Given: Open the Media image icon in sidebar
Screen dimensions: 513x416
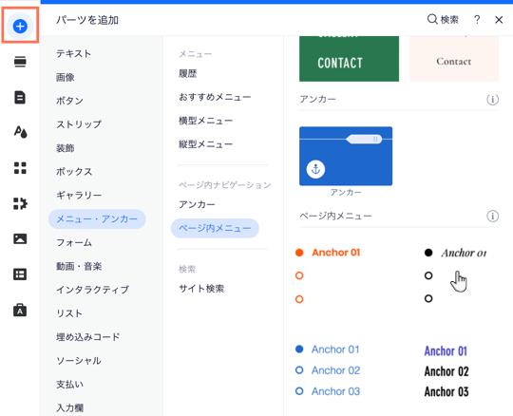Looking at the screenshot, I should click(20, 238).
